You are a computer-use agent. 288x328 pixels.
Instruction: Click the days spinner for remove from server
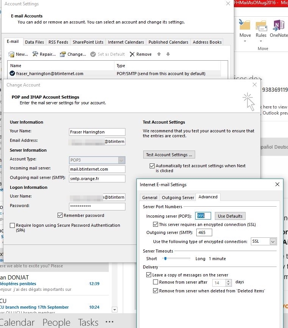tap(228, 282)
